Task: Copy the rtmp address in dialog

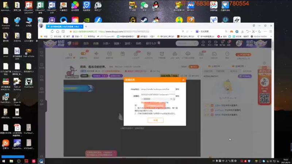Action: (177, 89)
